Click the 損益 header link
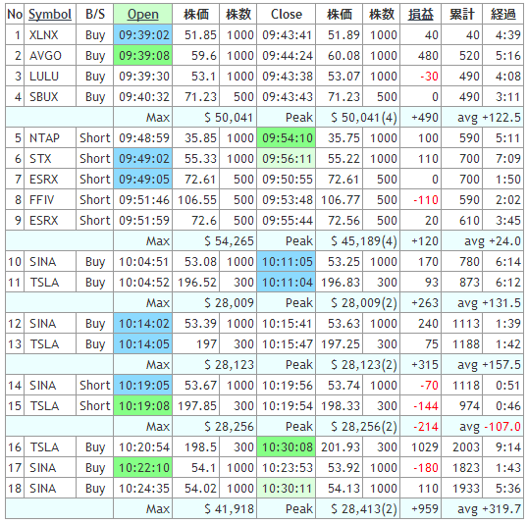Image resolution: width=528 pixels, height=524 pixels. (421, 14)
